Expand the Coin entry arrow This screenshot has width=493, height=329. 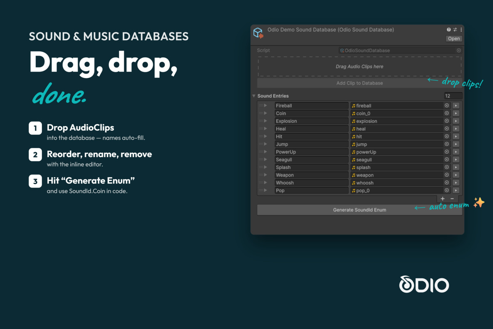(x=265, y=114)
